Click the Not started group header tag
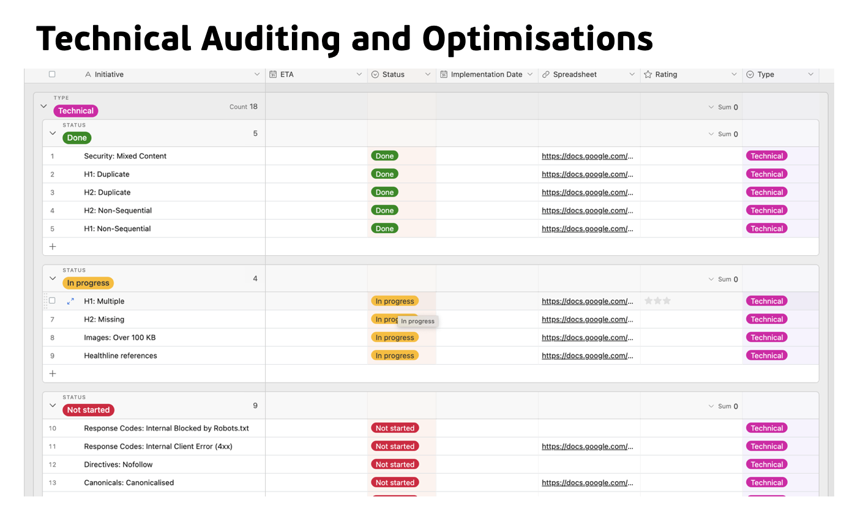The height and width of the screenshot is (524, 863). (88, 410)
